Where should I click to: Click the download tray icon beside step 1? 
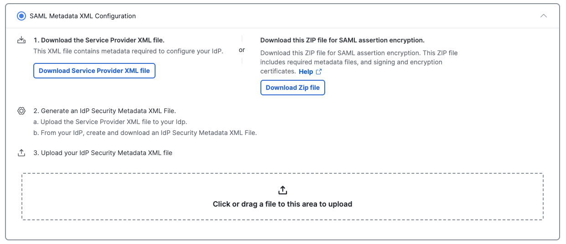pos(21,40)
